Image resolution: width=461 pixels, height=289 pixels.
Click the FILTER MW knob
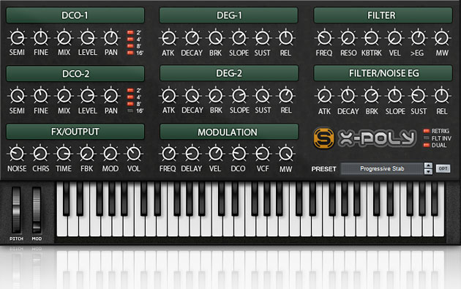(x=441, y=38)
